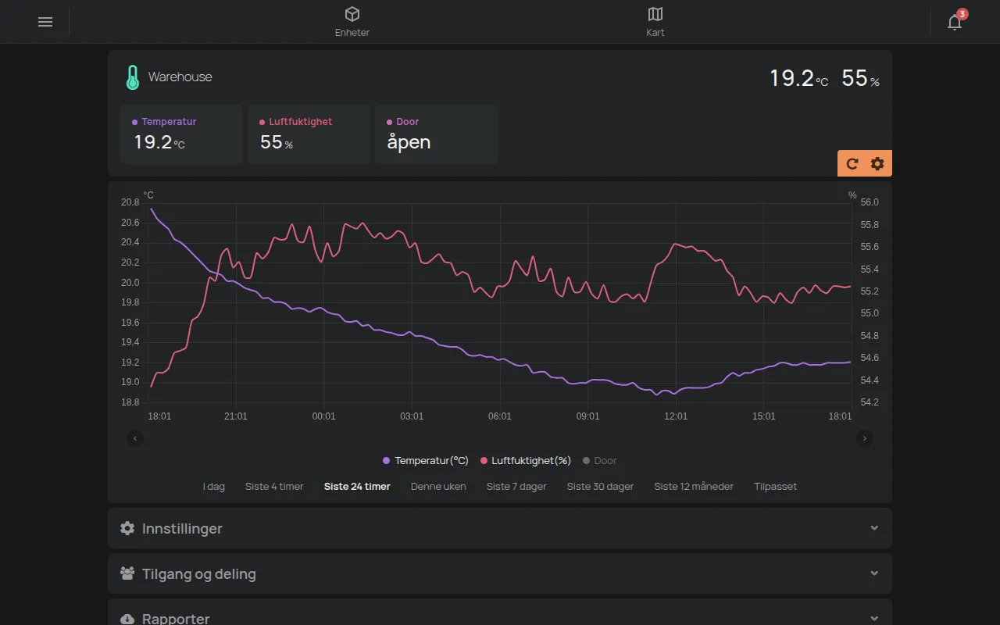Enable the Door series in legend
The image size is (1000, 625).
[x=600, y=461]
